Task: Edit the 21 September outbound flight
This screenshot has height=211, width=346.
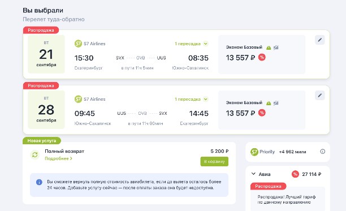Action: [x=320, y=40]
